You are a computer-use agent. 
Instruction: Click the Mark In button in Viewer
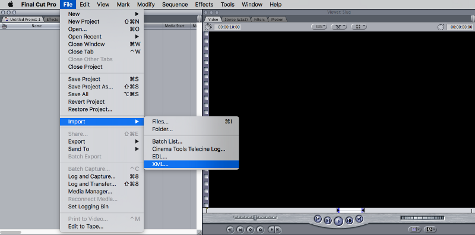[272, 230]
